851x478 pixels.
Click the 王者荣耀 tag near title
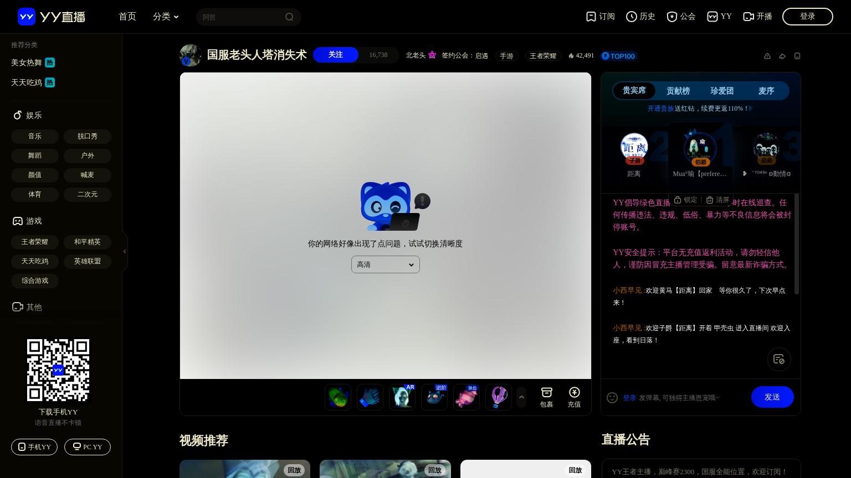543,56
